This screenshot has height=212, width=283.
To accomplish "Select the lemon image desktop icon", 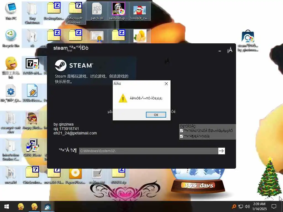I will 140,36.
